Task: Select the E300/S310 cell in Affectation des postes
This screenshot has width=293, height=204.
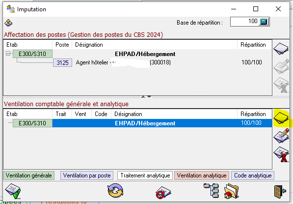Action: click(32, 54)
